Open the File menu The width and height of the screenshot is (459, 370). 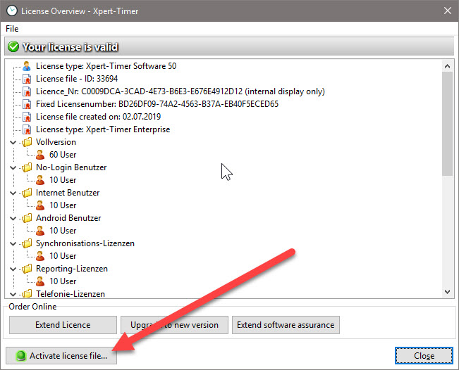click(12, 29)
